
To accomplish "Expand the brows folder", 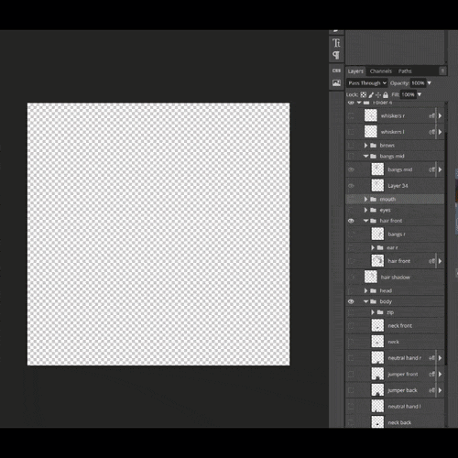I will pyautogui.click(x=365, y=146).
